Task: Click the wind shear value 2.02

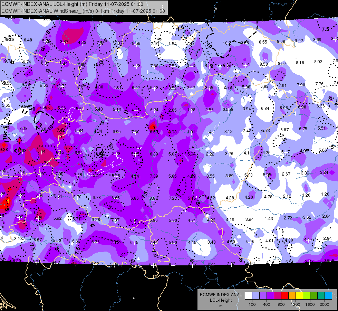Action: (x=191, y=88)
